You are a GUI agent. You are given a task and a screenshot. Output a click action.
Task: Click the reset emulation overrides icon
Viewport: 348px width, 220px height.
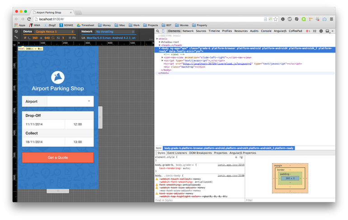click(16, 32)
